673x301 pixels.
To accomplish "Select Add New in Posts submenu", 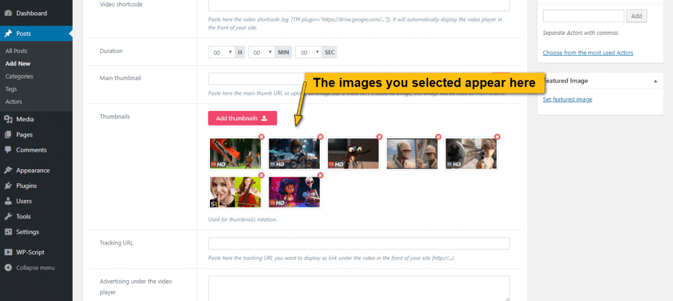I will (18, 63).
